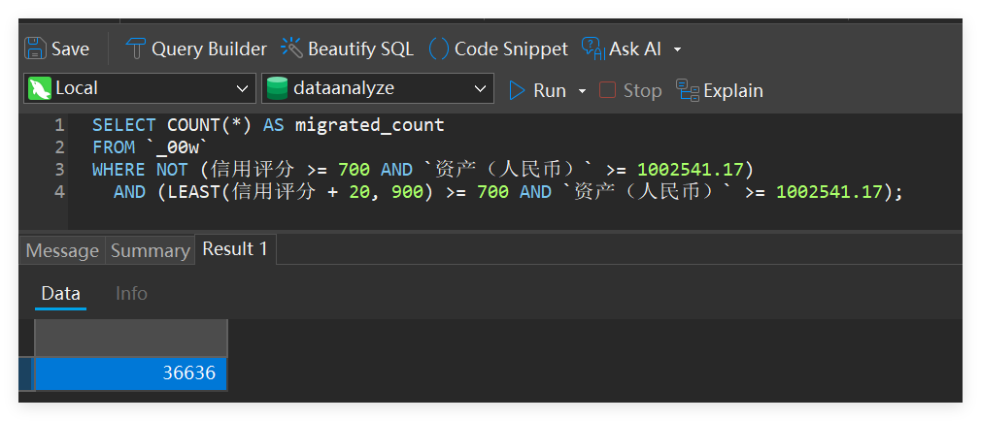Viewport: 981px width, 421px height.
Task: Click line number 1 in the editor
Action: pyautogui.click(x=59, y=125)
